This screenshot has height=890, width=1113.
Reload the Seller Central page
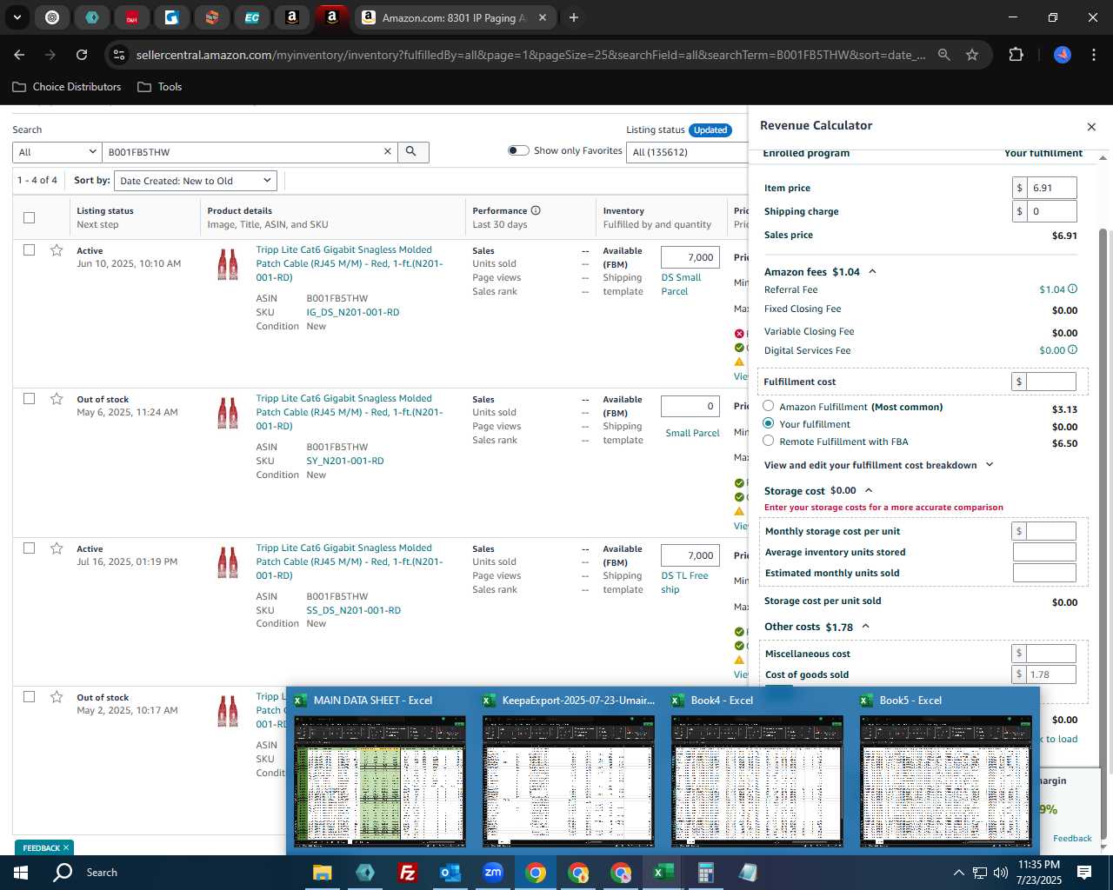pyautogui.click(x=82, y=55)
